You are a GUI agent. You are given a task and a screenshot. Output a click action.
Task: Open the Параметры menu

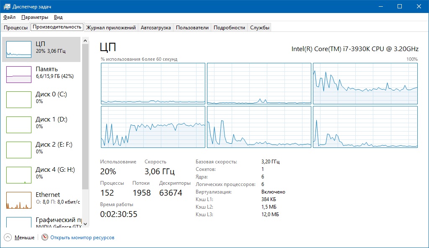click(x=35, y=17)
